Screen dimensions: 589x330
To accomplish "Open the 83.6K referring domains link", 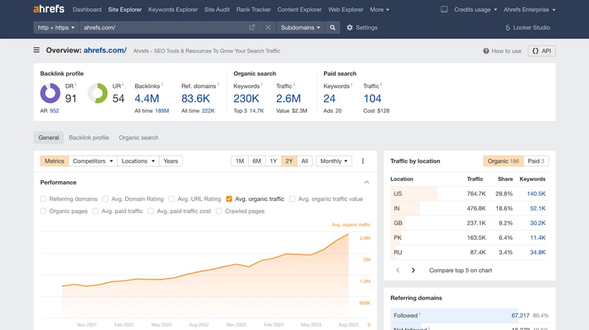I will [x=196, y=98].
